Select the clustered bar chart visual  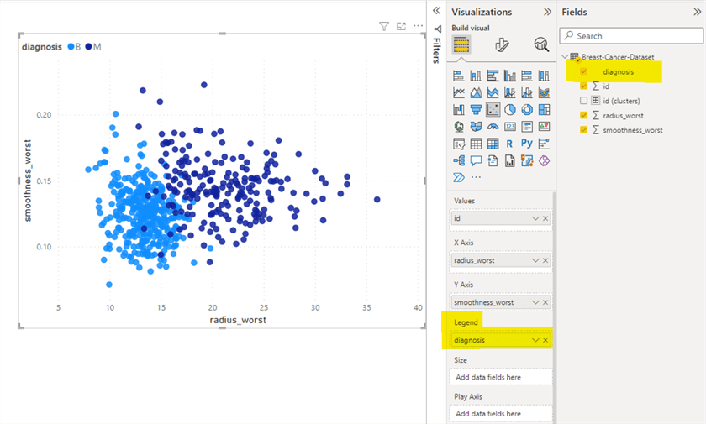(493, 76)
